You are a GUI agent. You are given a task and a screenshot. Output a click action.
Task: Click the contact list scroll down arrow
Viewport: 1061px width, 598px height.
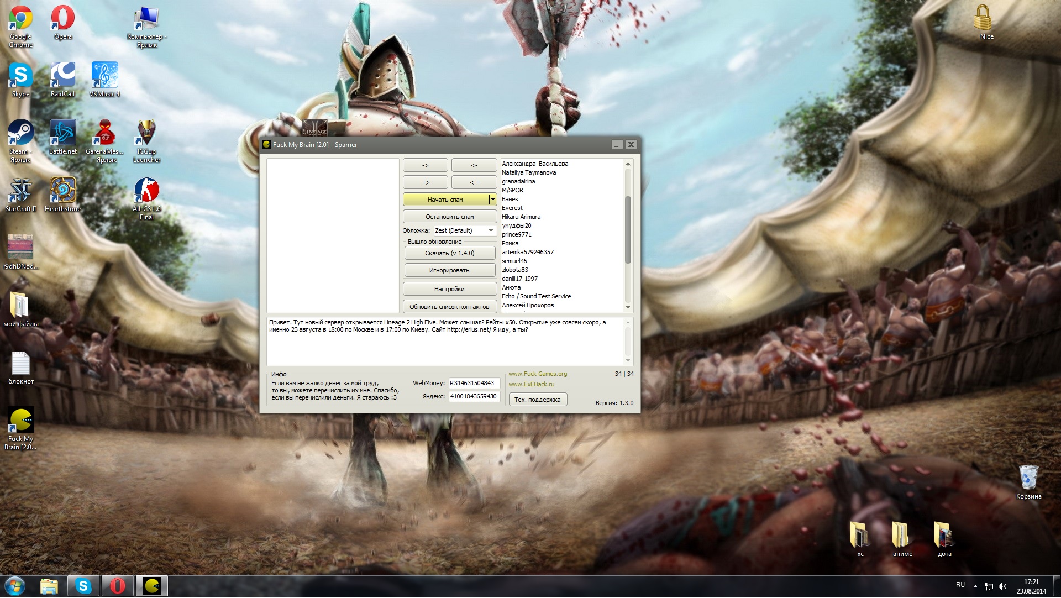628,307
